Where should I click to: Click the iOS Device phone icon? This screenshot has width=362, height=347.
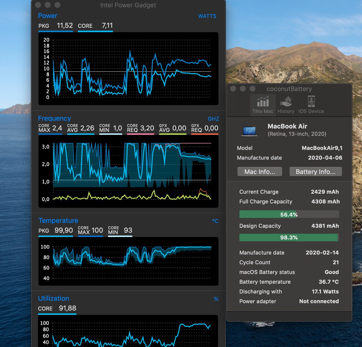pos(311,101)
